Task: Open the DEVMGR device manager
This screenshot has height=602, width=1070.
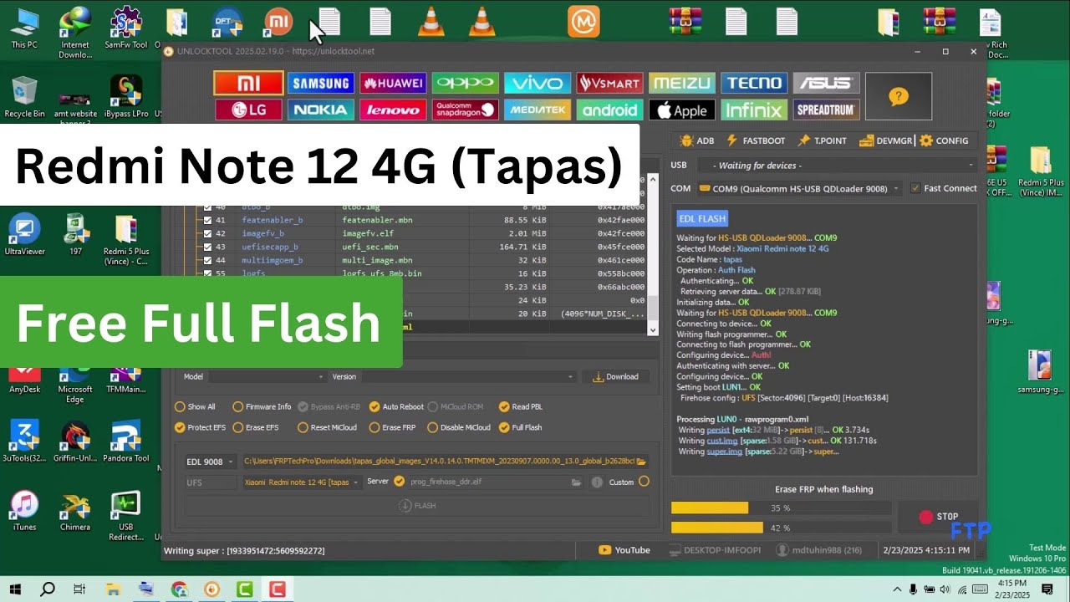Action: pos(885,140)
